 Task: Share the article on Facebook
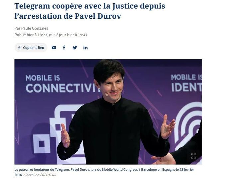pos(64,48)
